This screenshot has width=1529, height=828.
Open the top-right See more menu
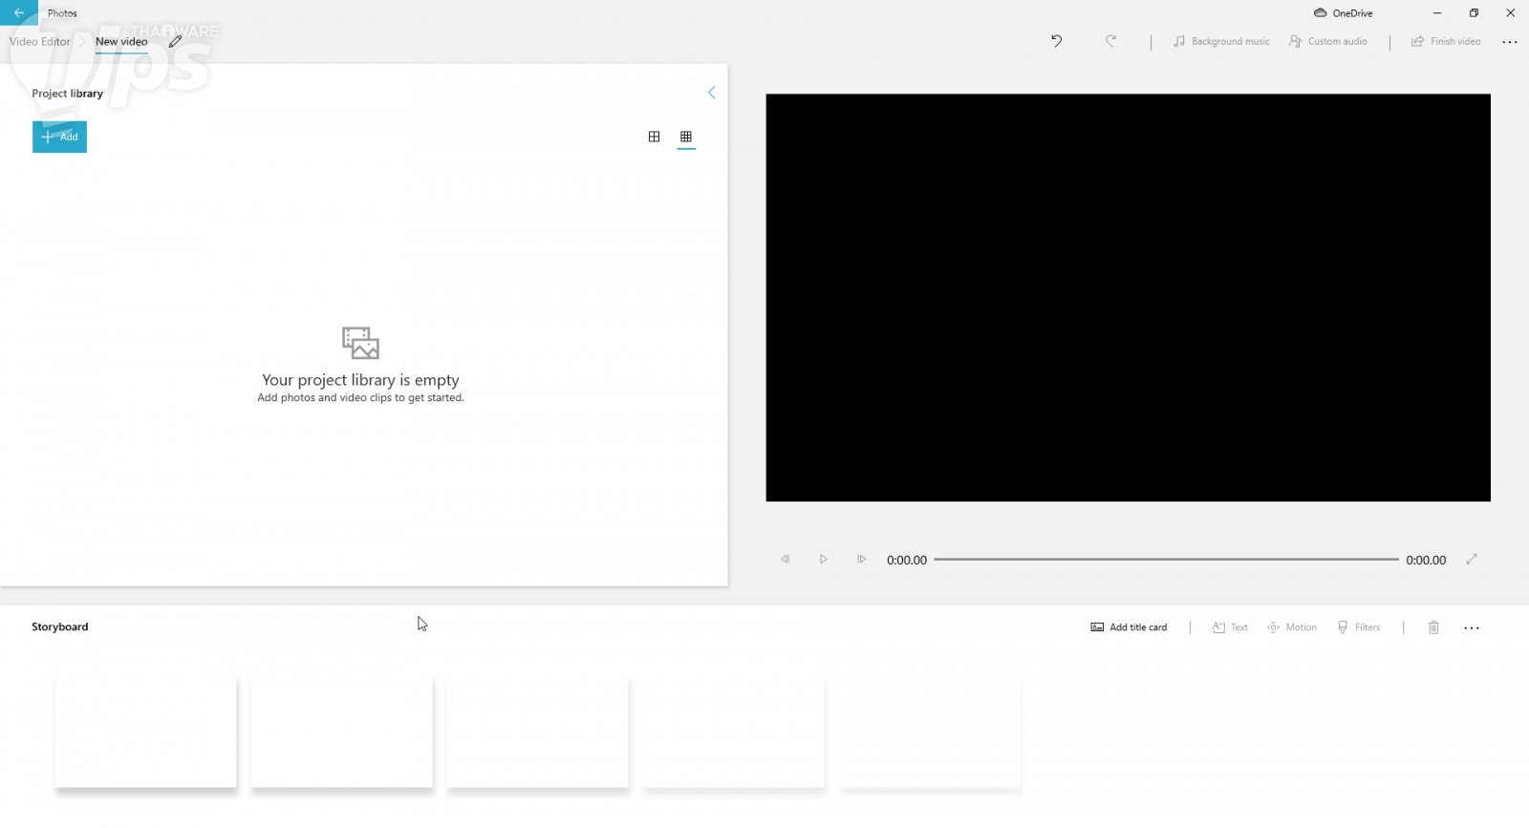[1510, 42]
